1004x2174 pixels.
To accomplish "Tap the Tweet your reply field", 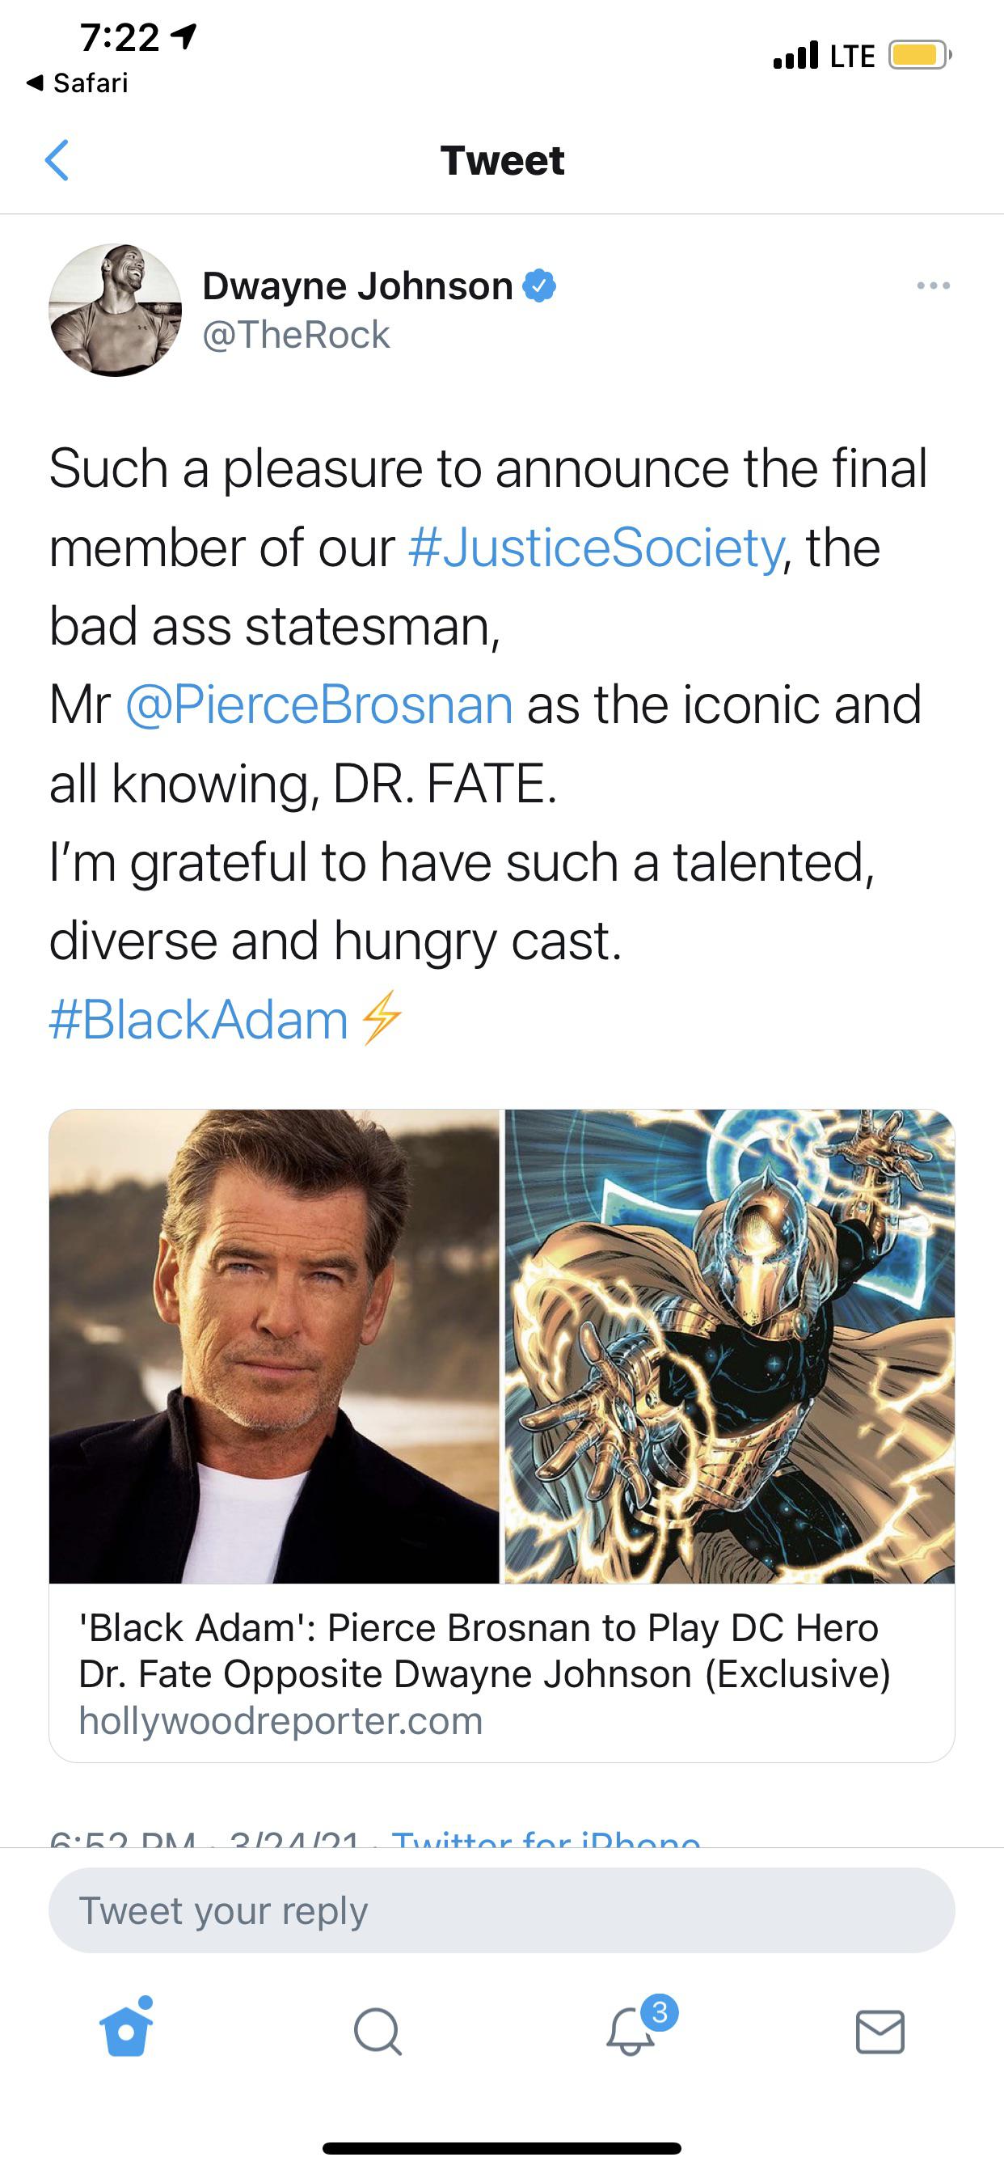I will click(x=502, y=1910).
